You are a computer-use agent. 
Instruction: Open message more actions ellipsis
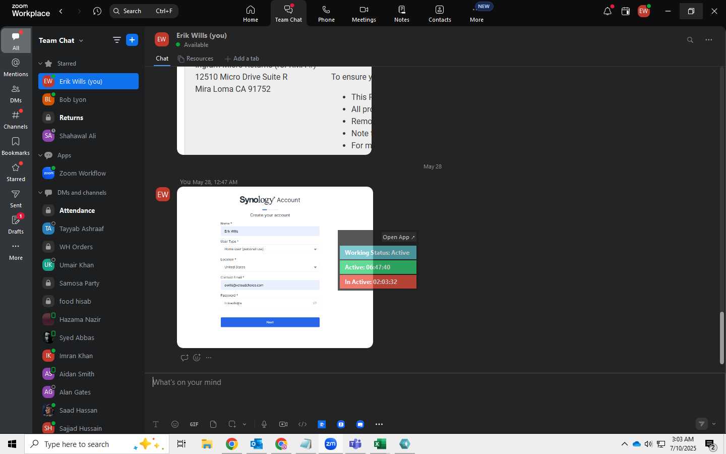[209, 358]
